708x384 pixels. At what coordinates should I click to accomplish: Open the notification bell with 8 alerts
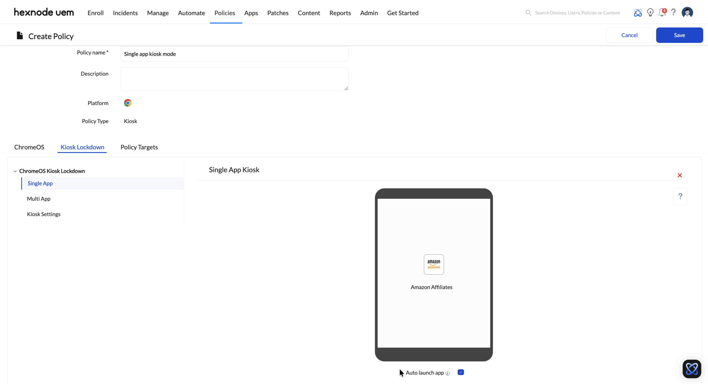point(662,12)
